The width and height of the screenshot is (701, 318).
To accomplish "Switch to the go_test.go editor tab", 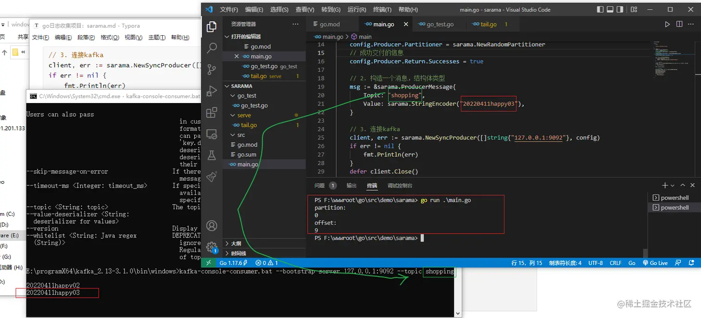I will [440, 24].
